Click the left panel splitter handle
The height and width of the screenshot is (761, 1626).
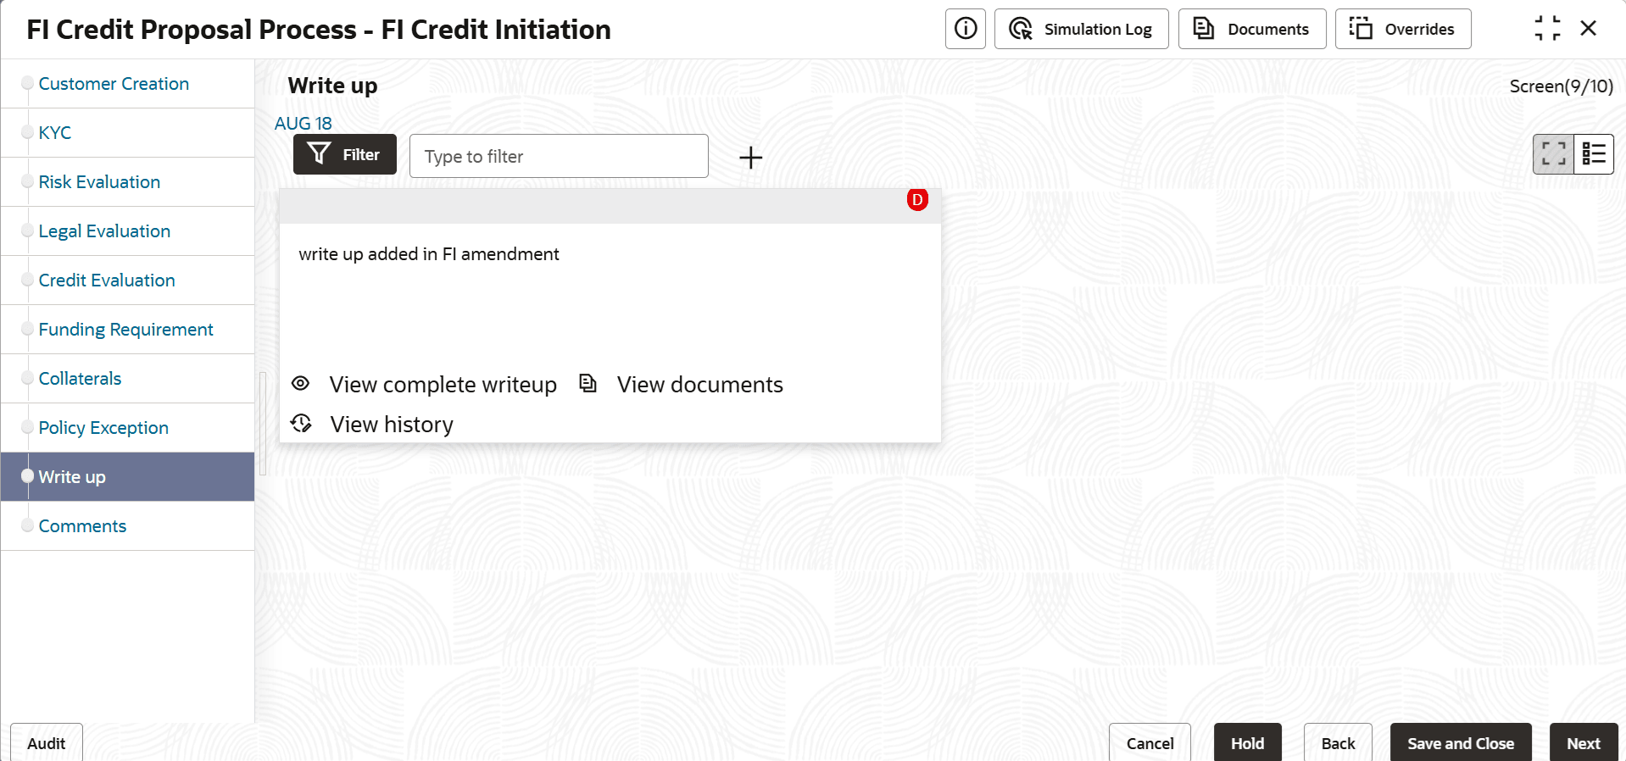[263, 424]
